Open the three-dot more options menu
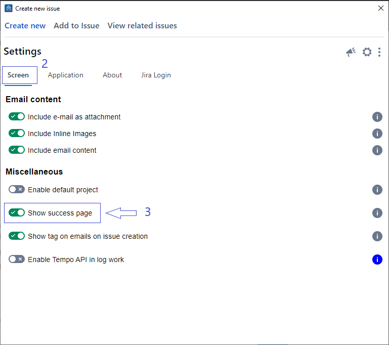The image size is (389, 345). pos(379,52)
